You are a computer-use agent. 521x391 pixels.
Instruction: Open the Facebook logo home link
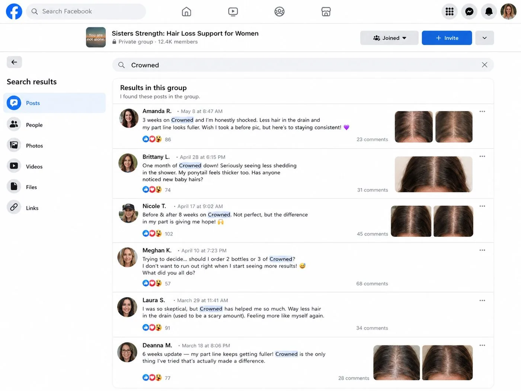(x=14, y=12)
